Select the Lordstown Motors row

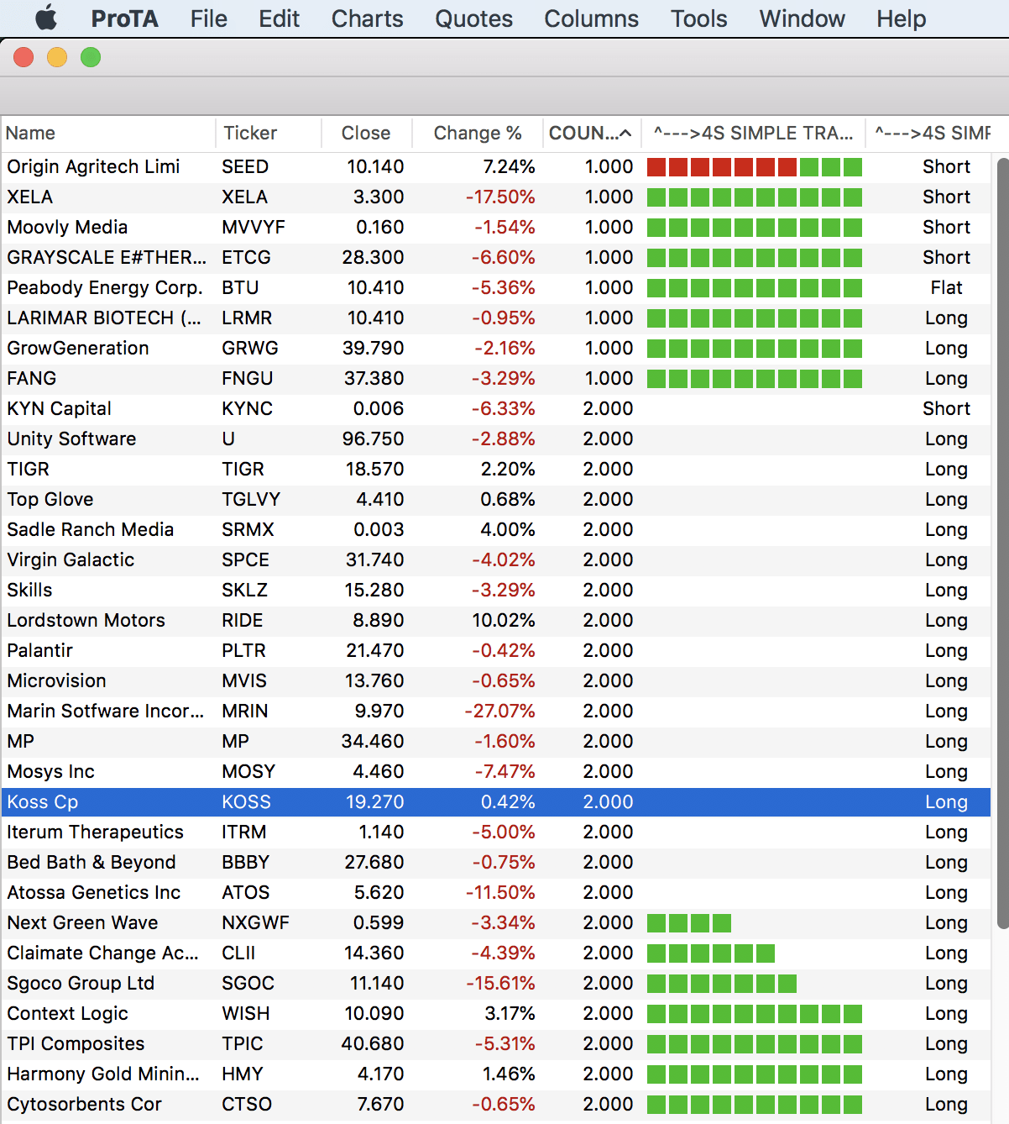coord(496,620)
